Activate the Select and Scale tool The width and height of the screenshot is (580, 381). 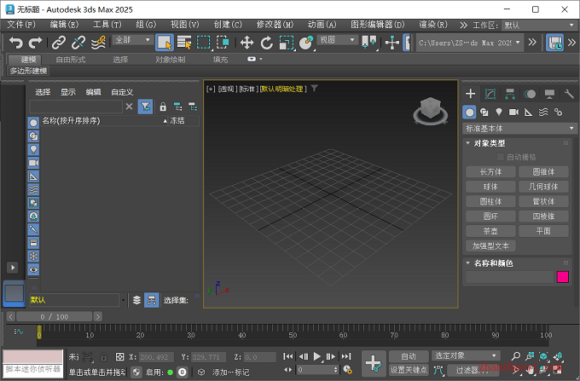coord(287,43)
